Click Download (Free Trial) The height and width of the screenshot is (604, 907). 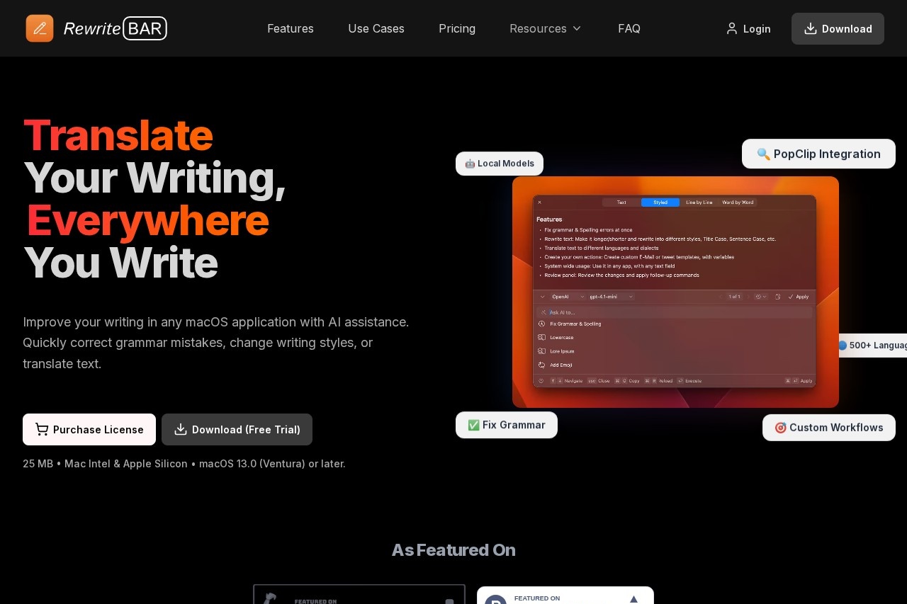[x=237, y=429]
